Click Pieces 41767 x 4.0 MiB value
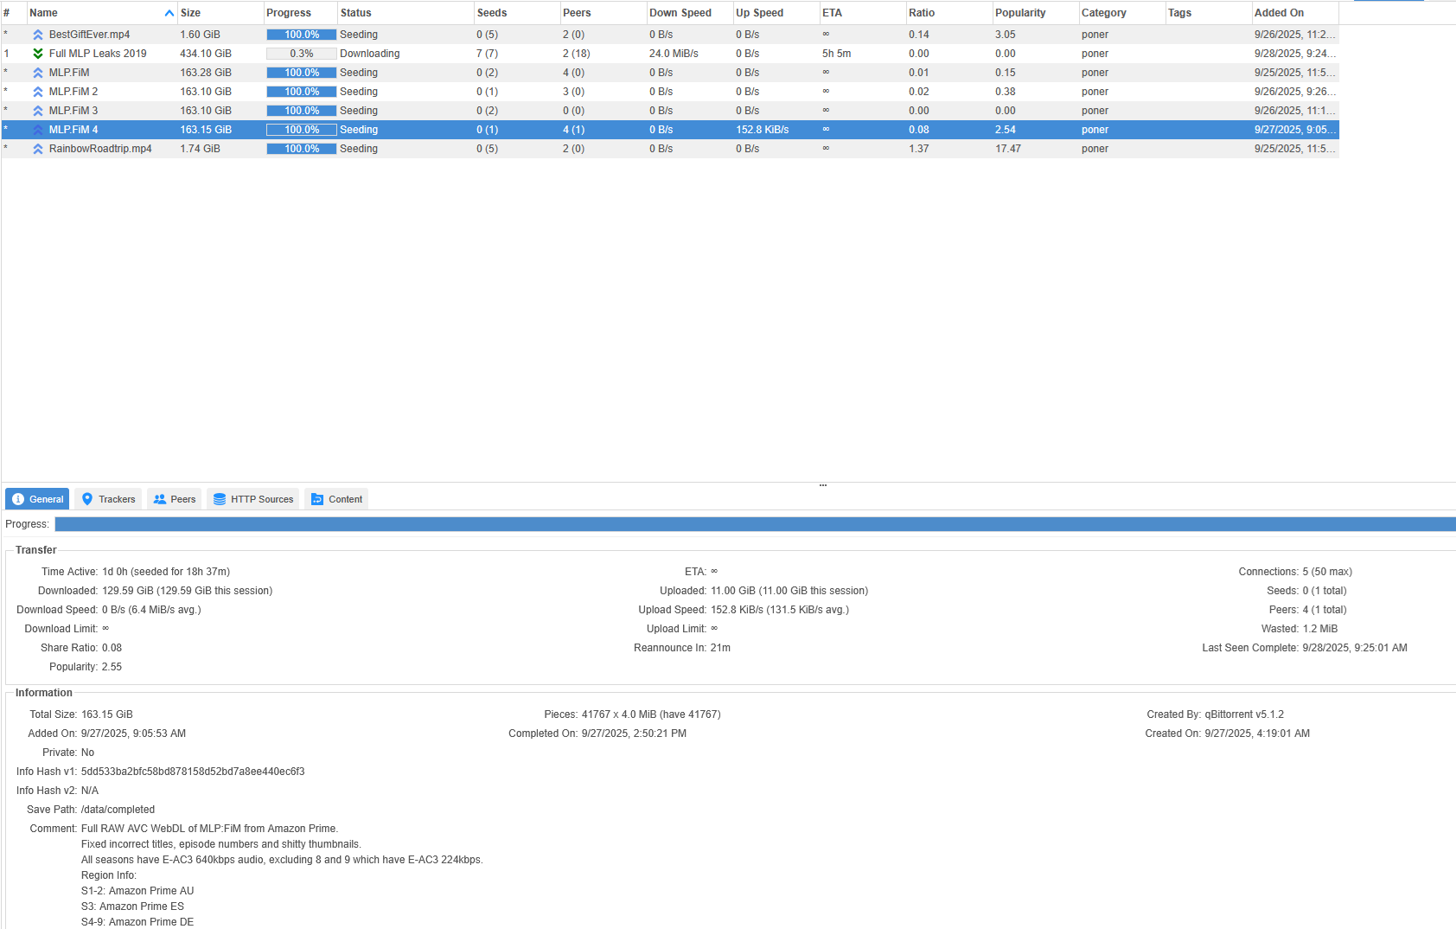Image resolution: width=1456 pixels, height=929 pixels. coord(651,714)
